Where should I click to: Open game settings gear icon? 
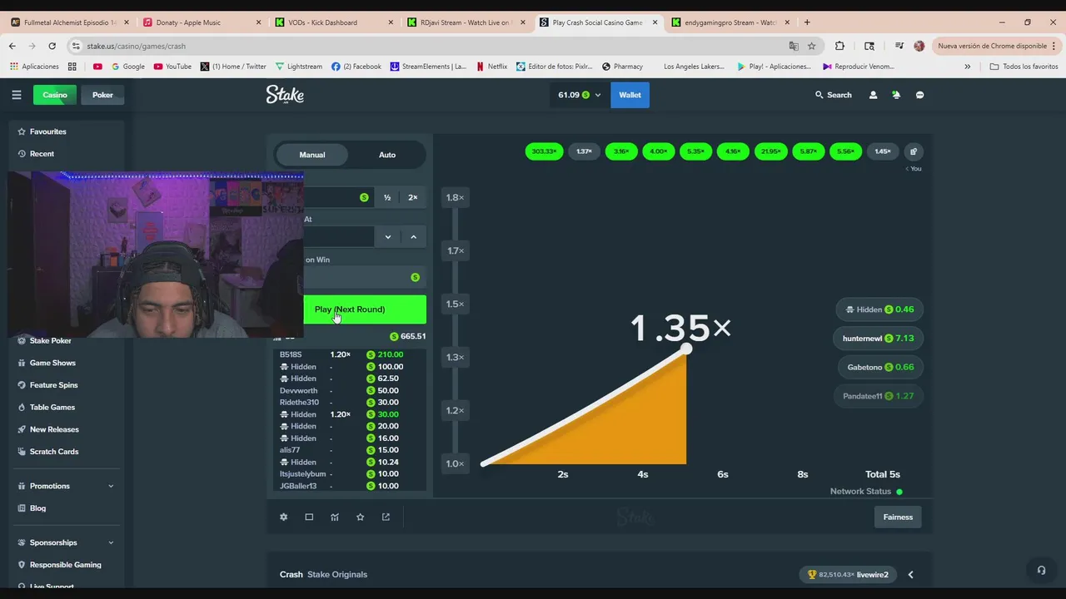[x=283, y=517]
